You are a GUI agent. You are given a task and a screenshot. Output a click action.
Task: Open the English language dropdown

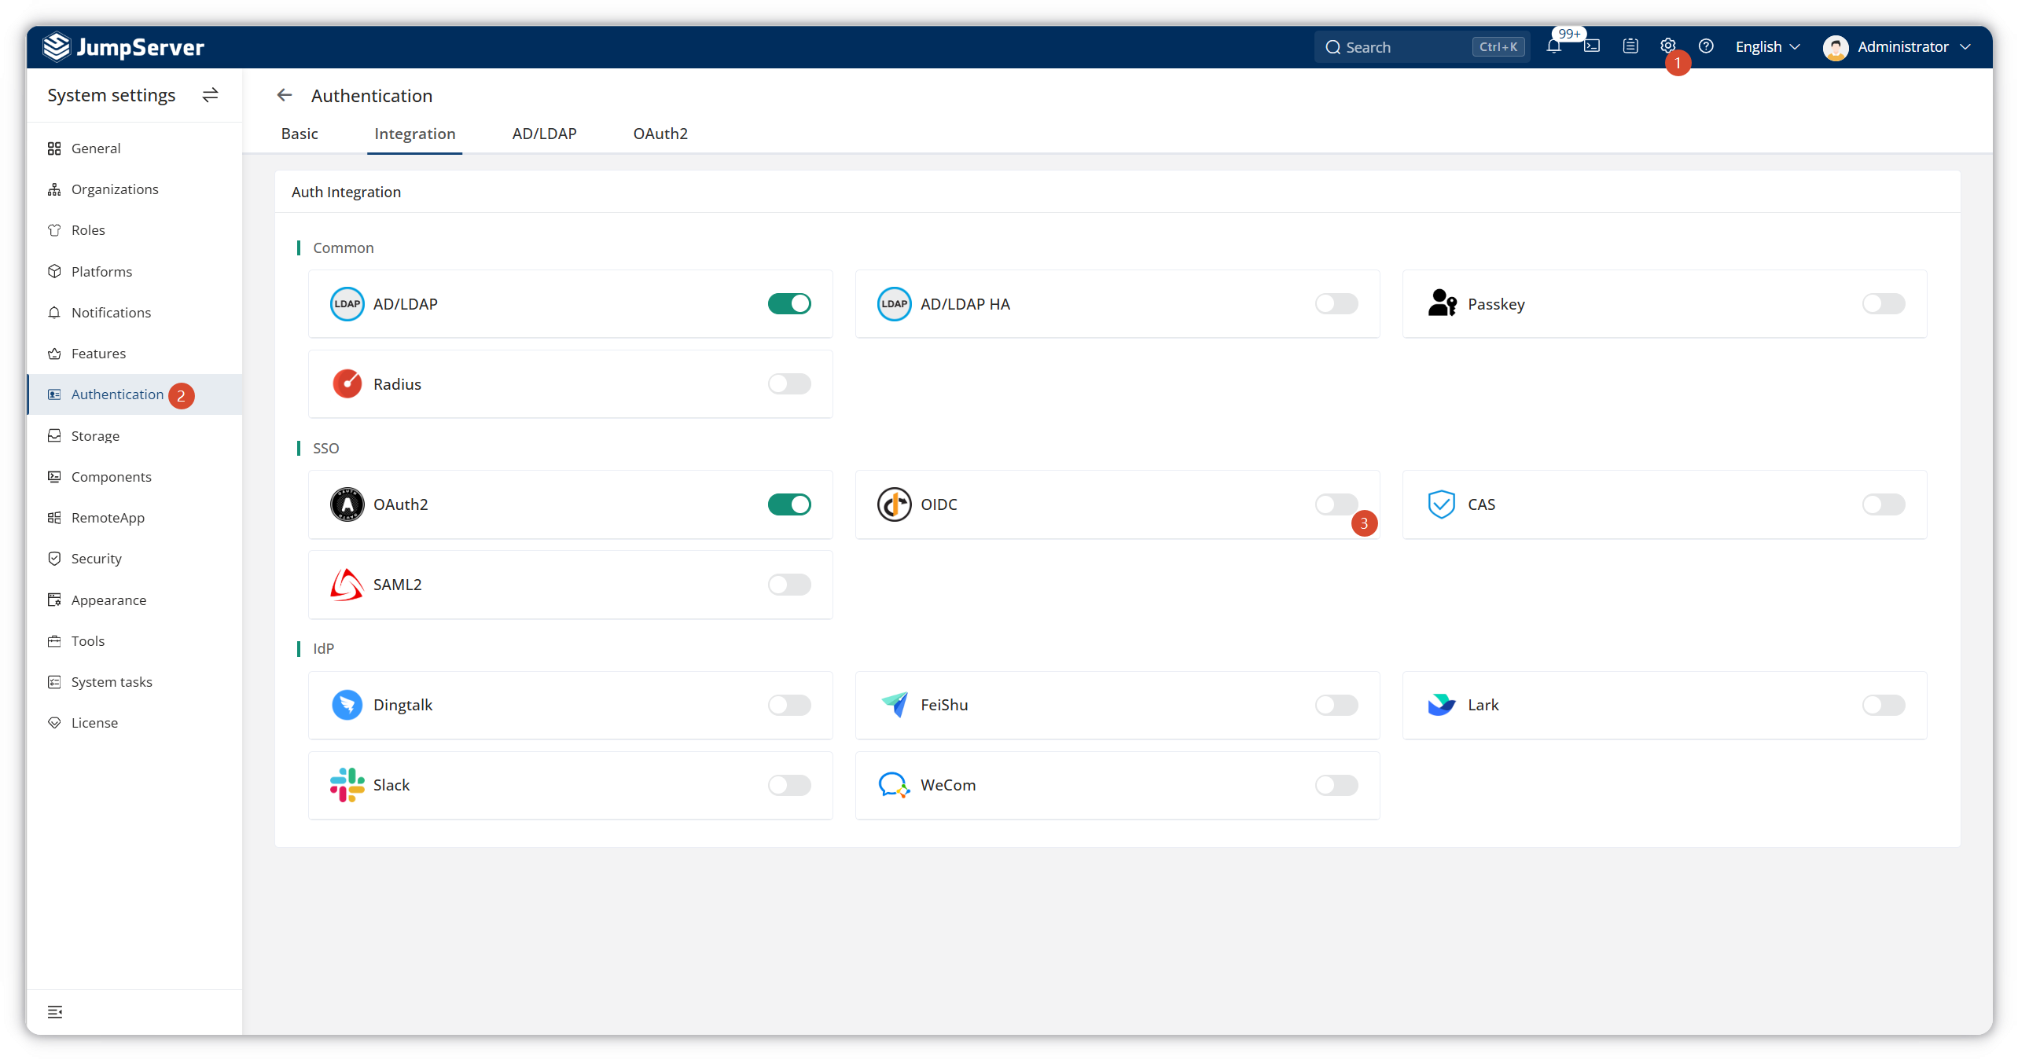click(x=1767, y=47)
